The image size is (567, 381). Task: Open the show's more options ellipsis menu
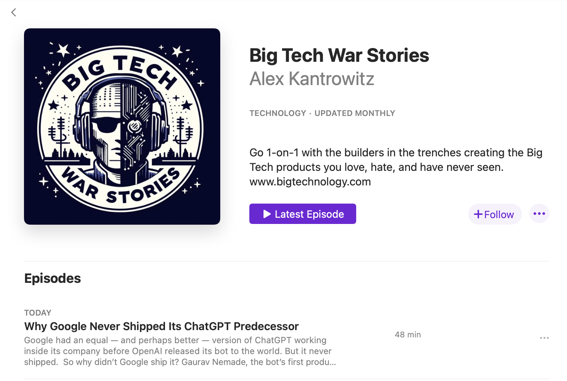coord(539,214)
